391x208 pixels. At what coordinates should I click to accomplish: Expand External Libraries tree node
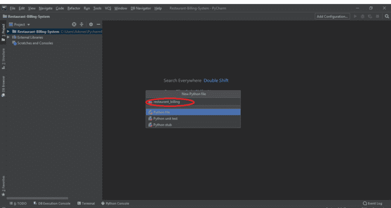click(8, 37)
